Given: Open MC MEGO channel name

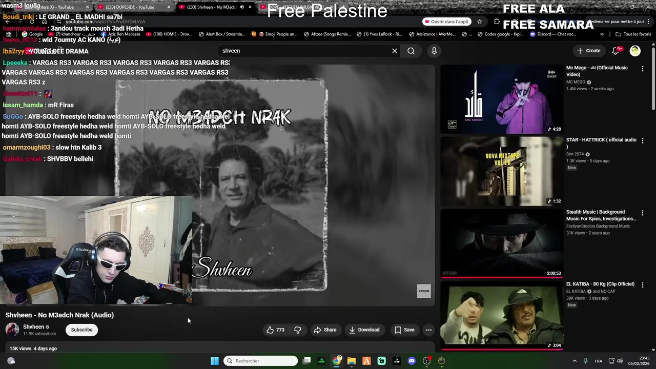Looking at the screenshot, I should click(576, 82).
